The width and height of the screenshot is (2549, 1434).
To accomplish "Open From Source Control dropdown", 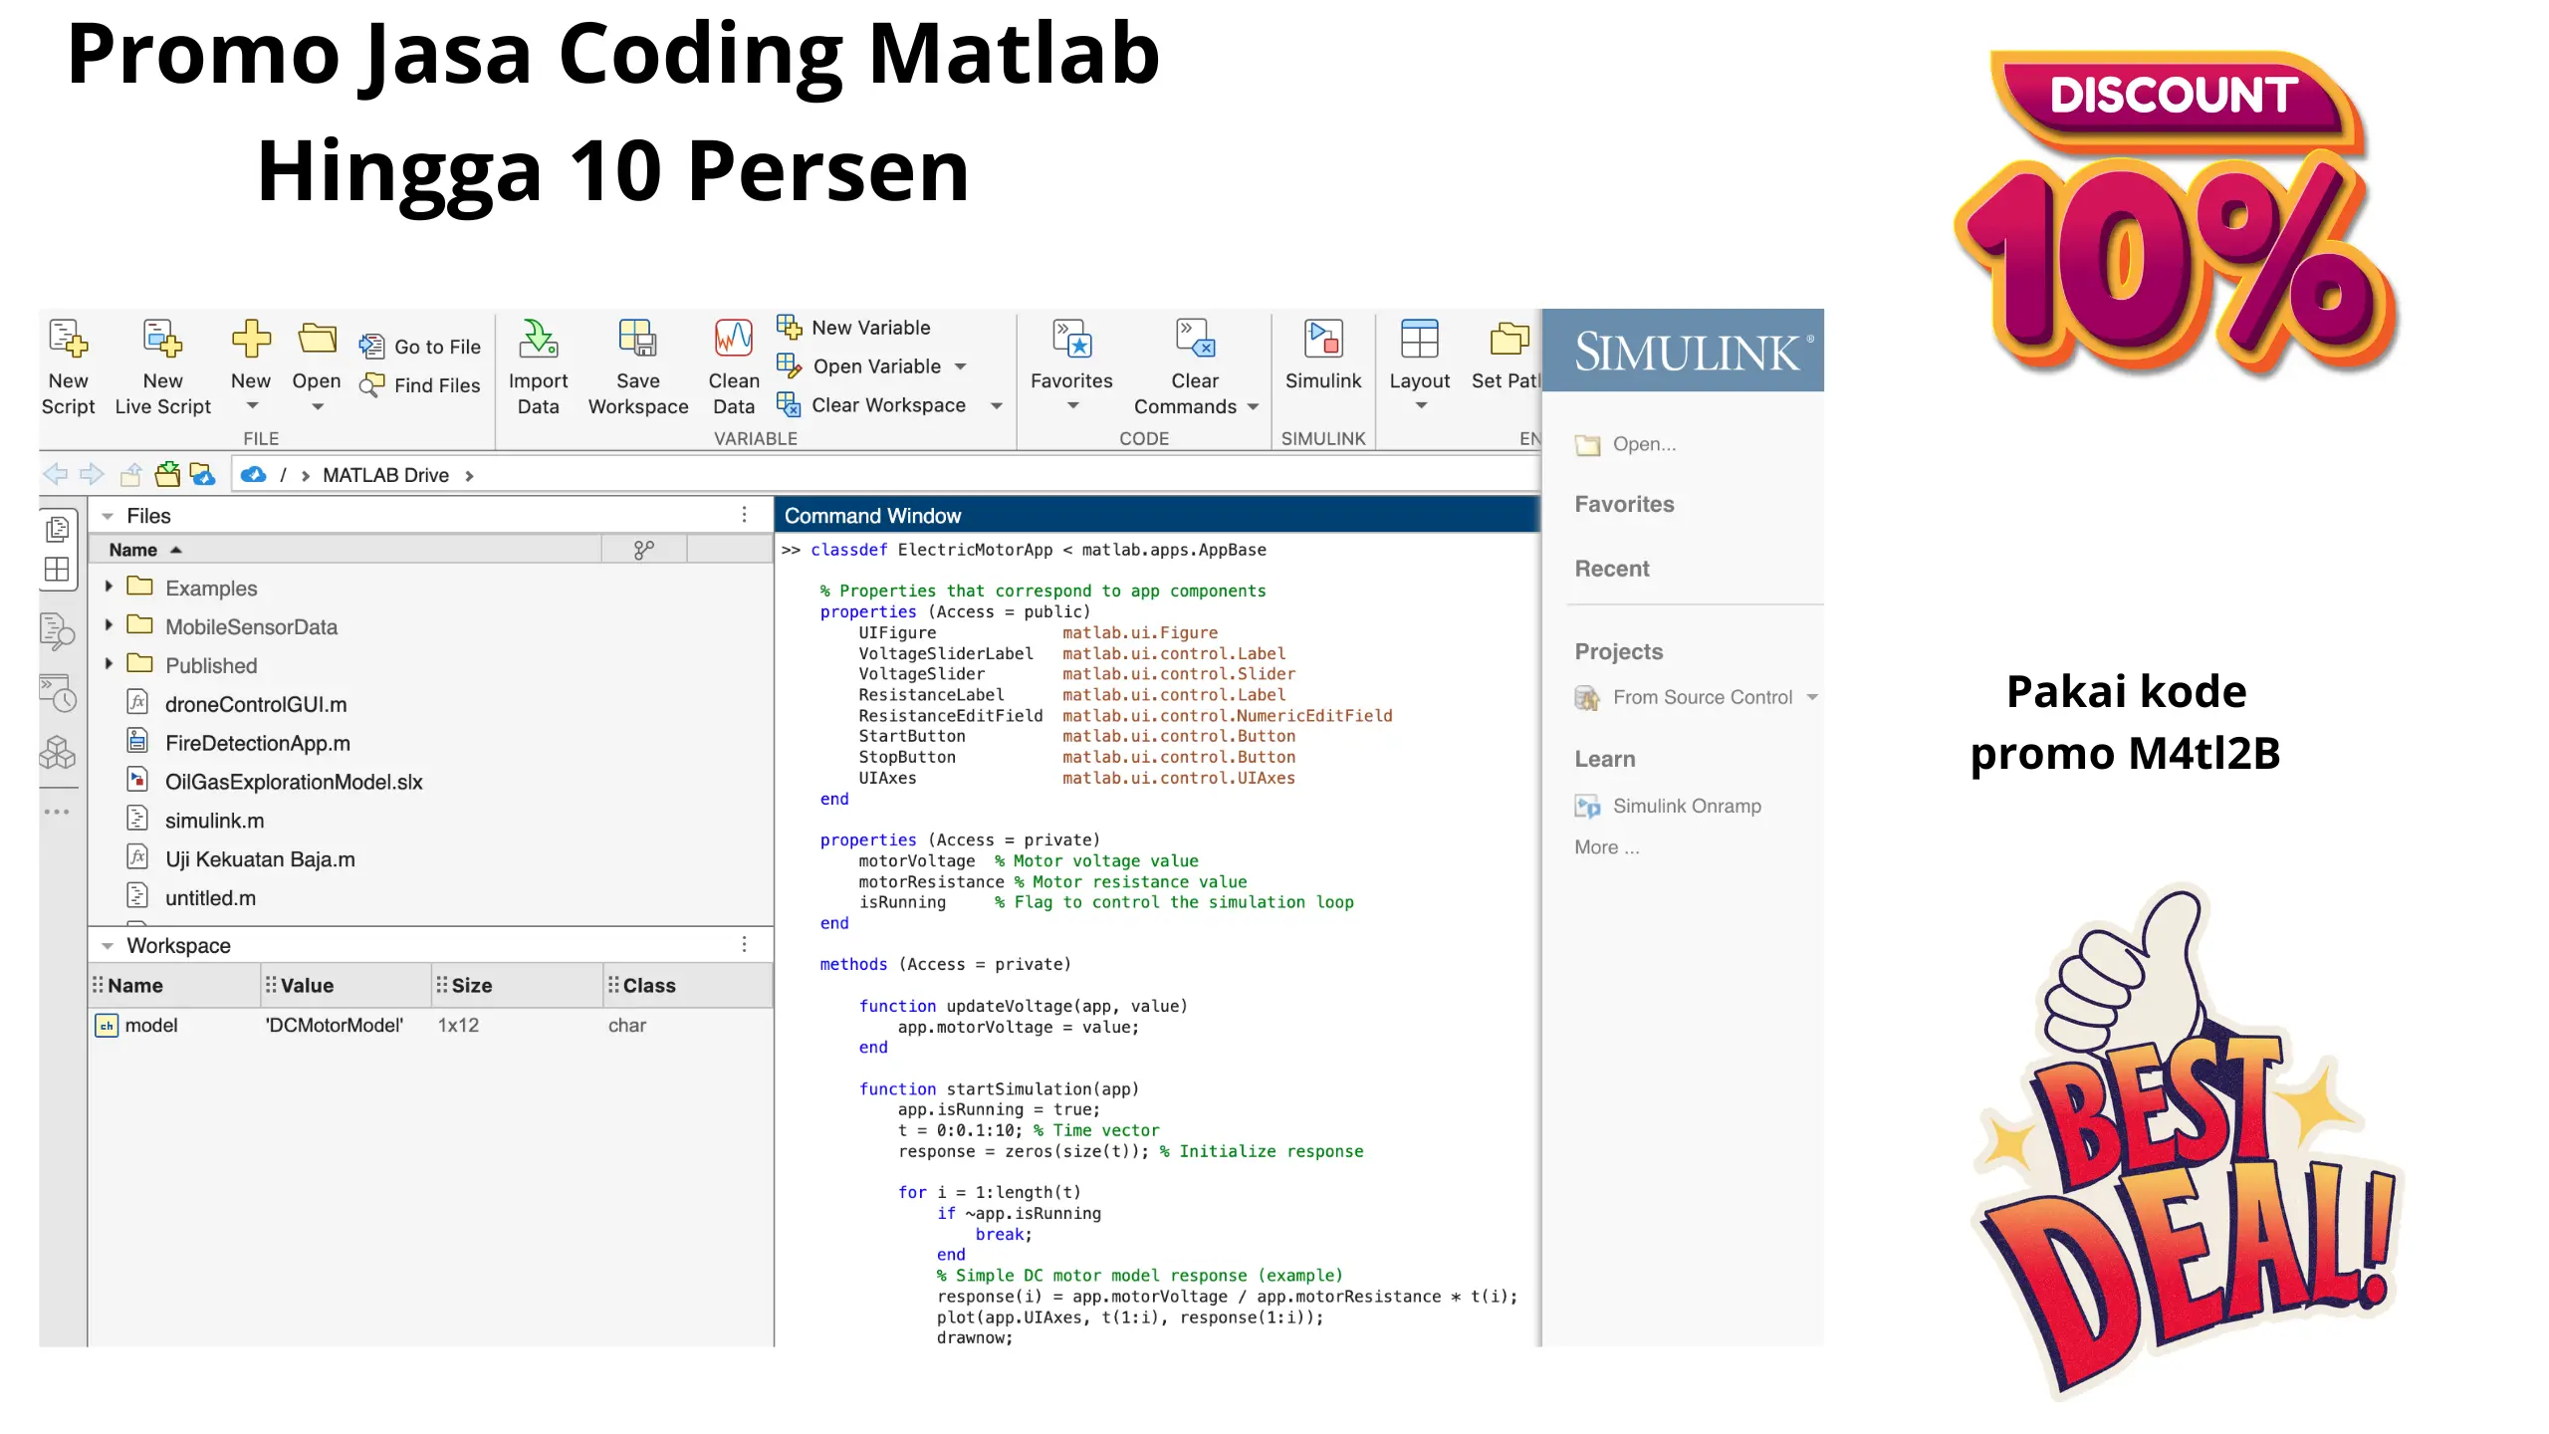I will [x=1812, y=697].
